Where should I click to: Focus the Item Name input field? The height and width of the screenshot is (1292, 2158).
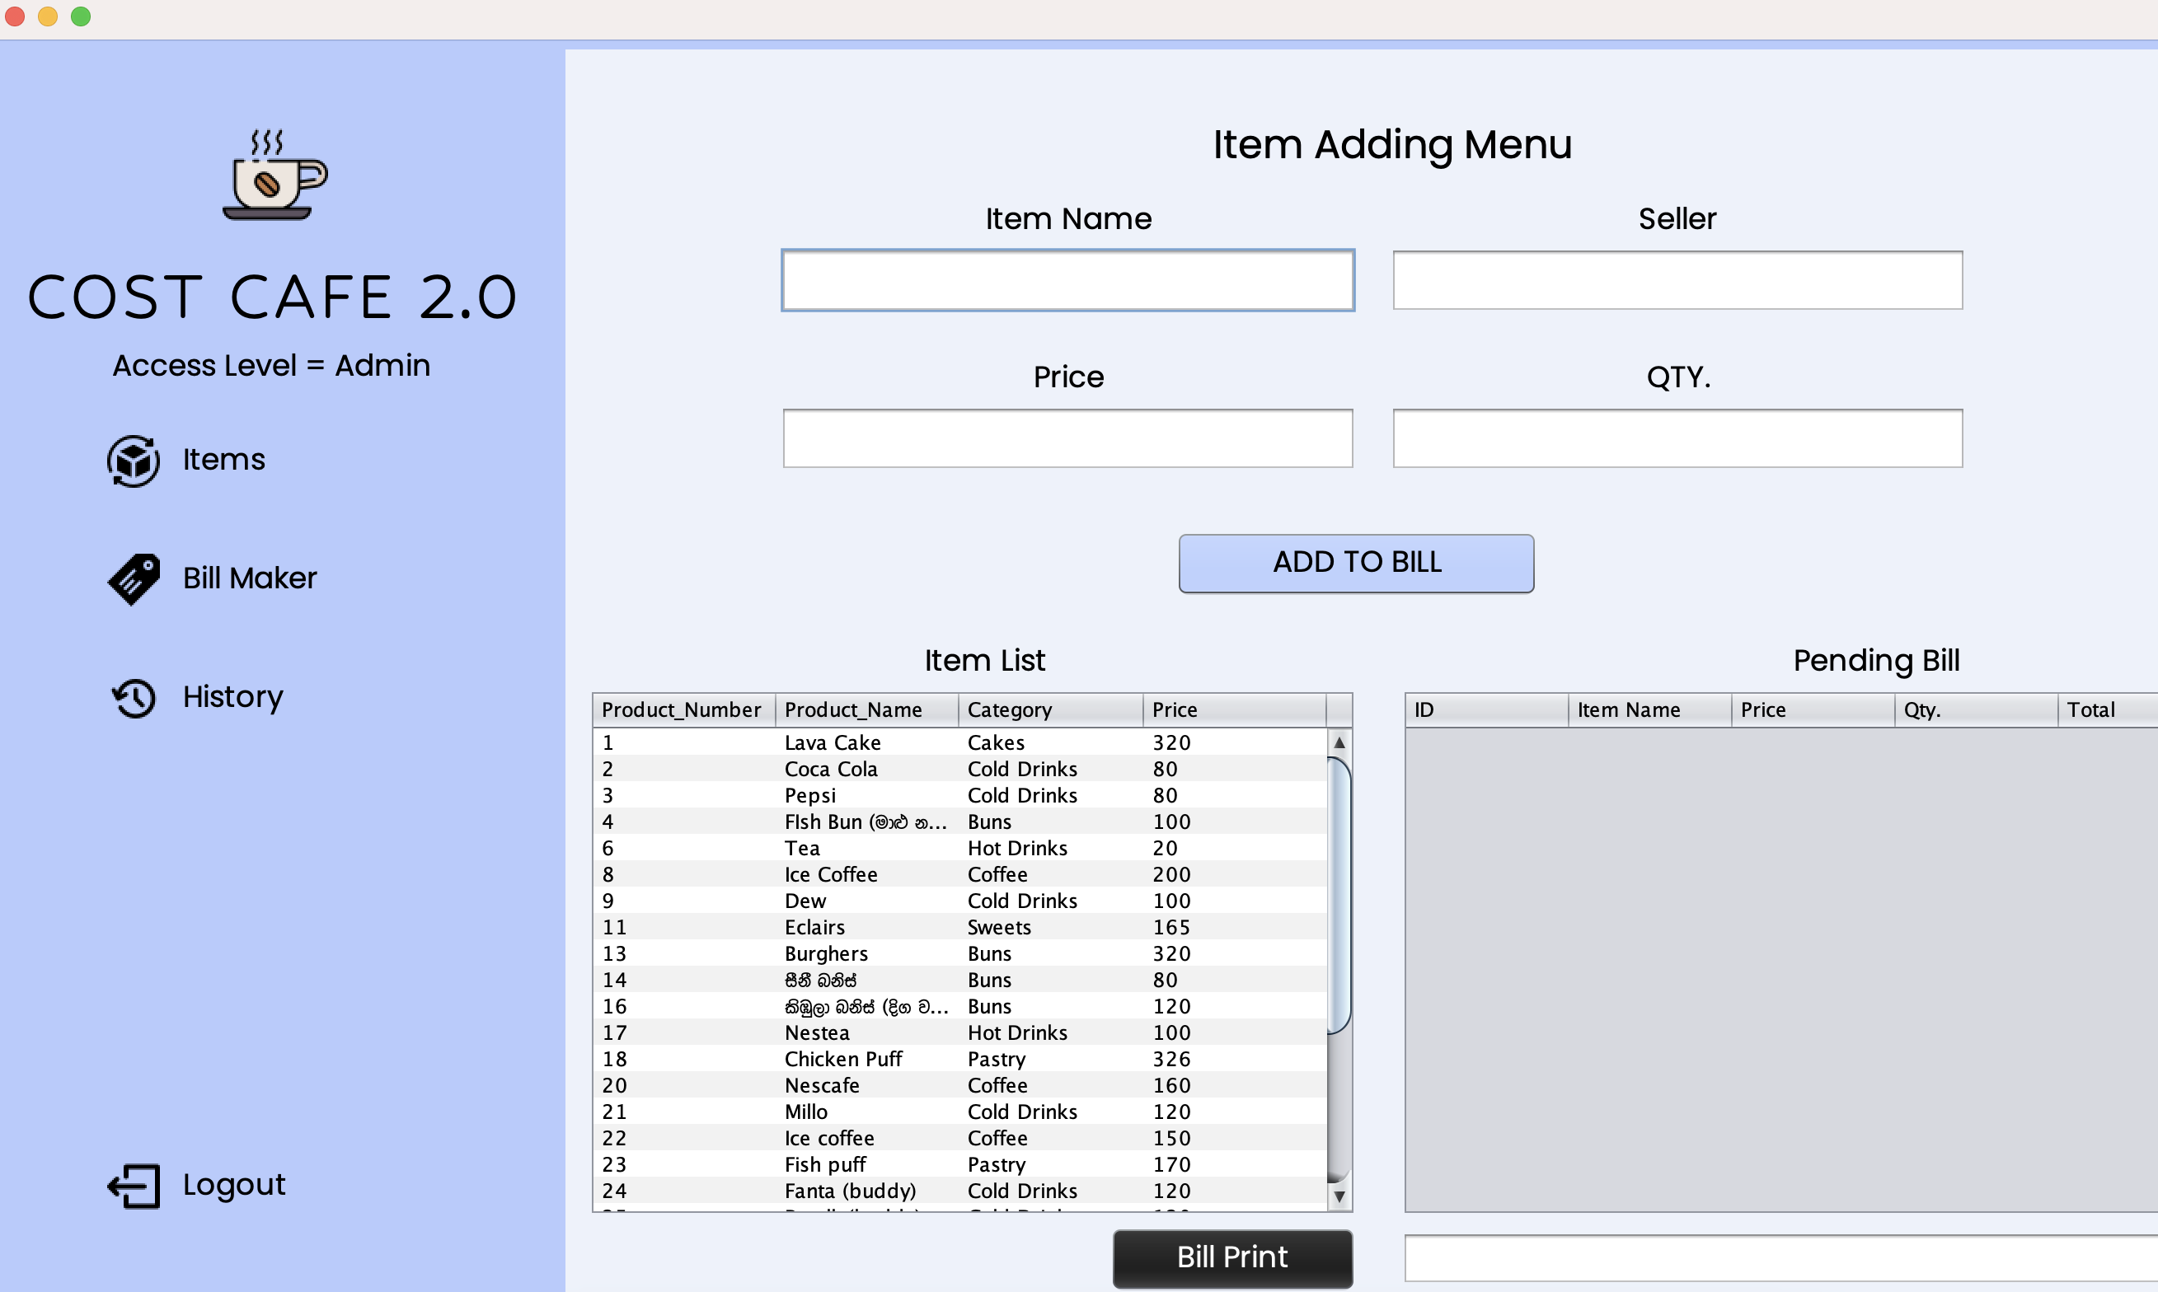pyautogui.click(x=1067, y=280)
